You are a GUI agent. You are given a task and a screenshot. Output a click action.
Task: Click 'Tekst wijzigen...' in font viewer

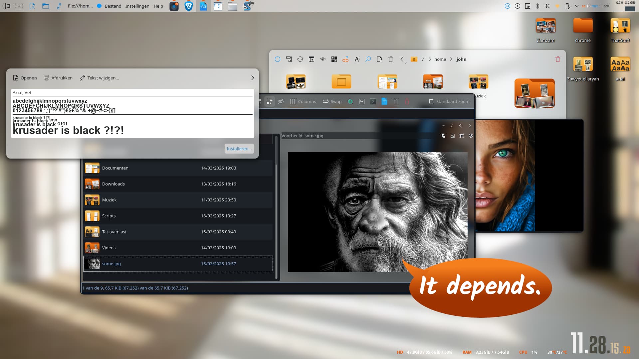99,78
